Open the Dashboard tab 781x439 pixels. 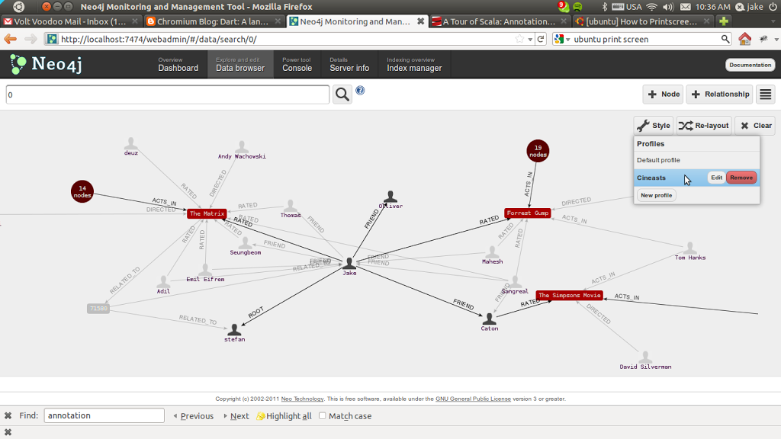coord(178,64)
